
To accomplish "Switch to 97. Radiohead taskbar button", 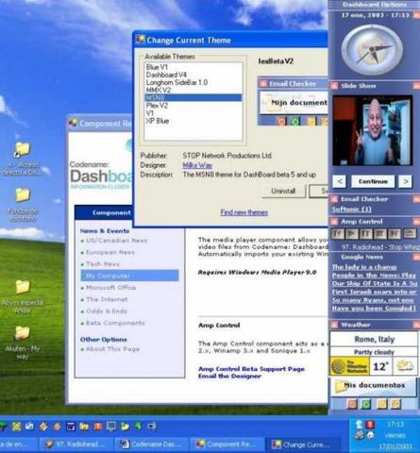I will click(76, 445).
